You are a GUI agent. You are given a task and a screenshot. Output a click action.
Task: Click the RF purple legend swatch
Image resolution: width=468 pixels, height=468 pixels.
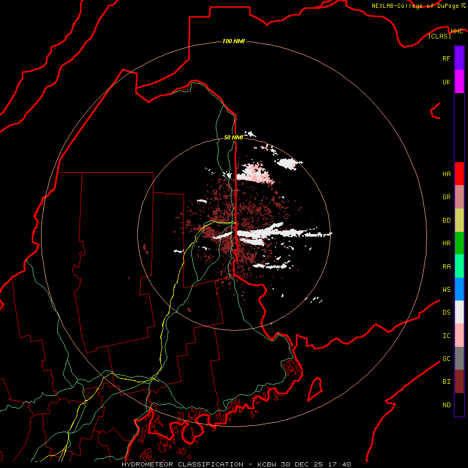point(459,58)
